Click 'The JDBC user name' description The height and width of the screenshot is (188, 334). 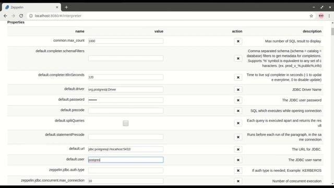click(305, 160)
